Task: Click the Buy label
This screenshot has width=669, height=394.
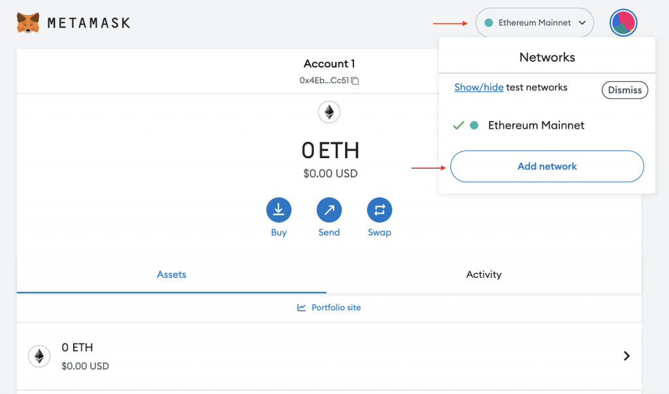Action: click(278, 233)
